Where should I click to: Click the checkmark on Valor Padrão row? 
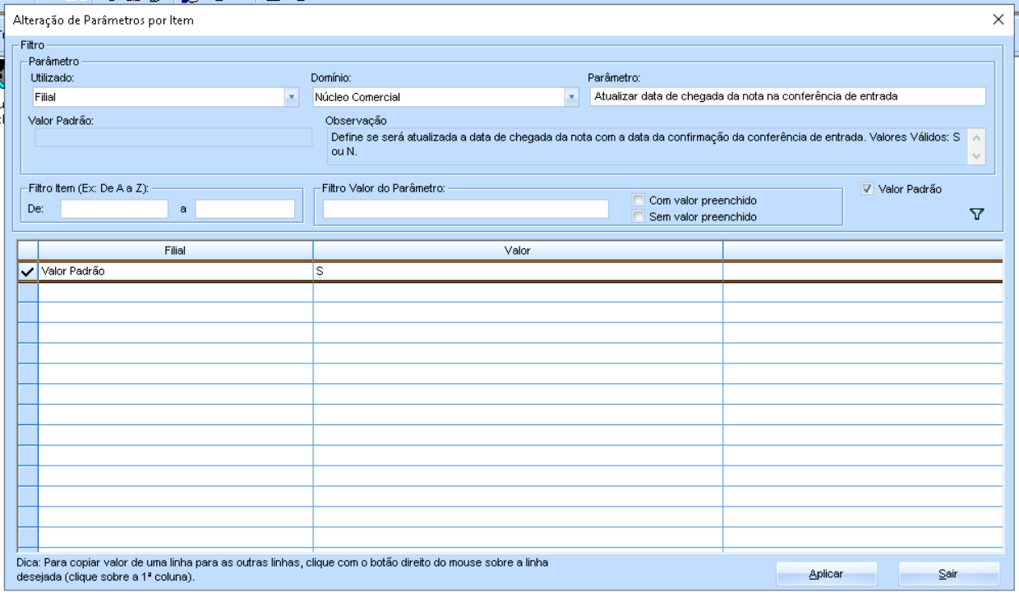[x=27, y=271]
